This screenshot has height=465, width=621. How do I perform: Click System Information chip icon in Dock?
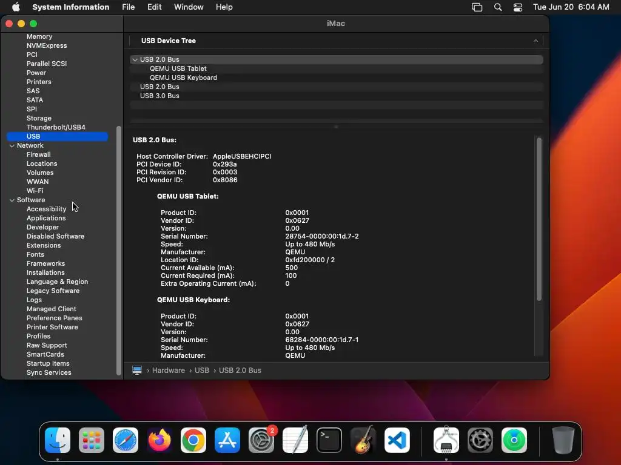(x=446, y=440)
